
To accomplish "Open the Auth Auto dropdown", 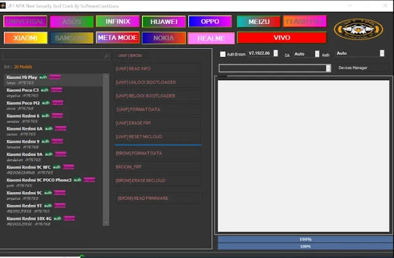I will tap(382, 53).
